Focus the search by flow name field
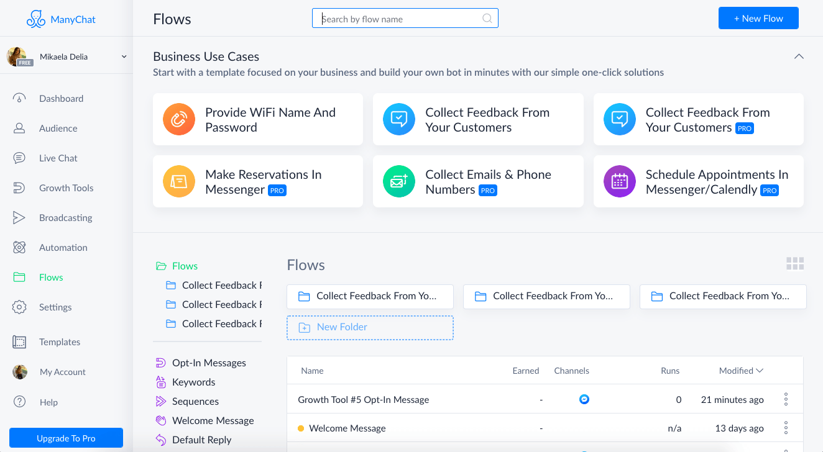 405,19
